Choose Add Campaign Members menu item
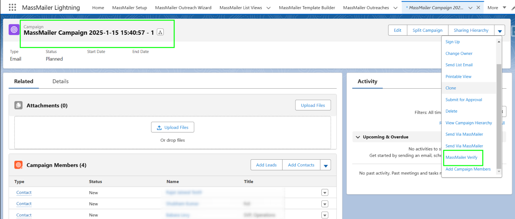The width and height of the screenshot is (515, 219). 468,169
